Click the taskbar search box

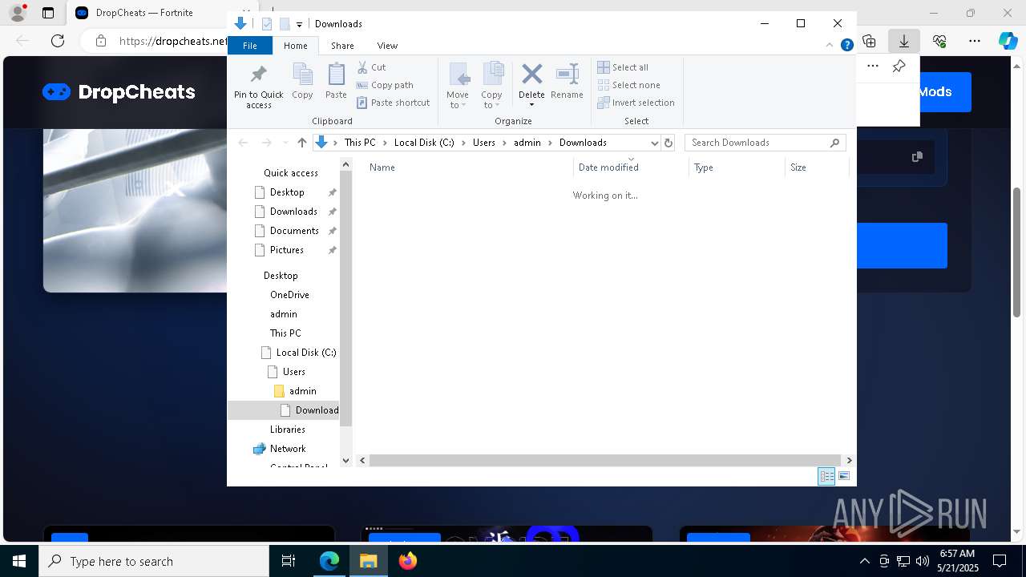click(154, 561)
